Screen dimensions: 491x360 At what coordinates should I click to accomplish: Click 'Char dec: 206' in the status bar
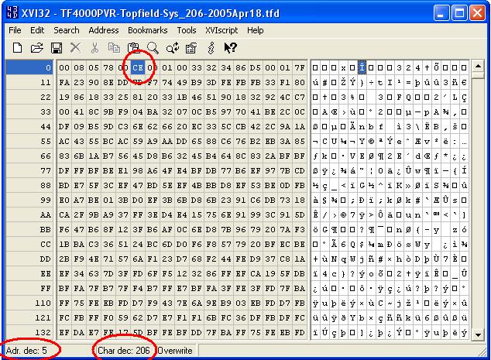124,350
